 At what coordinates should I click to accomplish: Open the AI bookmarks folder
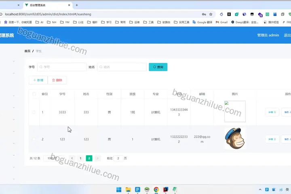coord(39,22)
